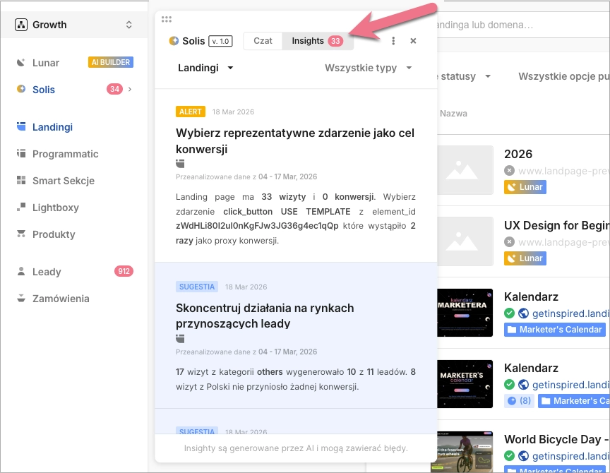Image resolution: width=610 pixels, height=473 pixels.
Task: Open Solis in the sidebar
Action: coord(44,90)
